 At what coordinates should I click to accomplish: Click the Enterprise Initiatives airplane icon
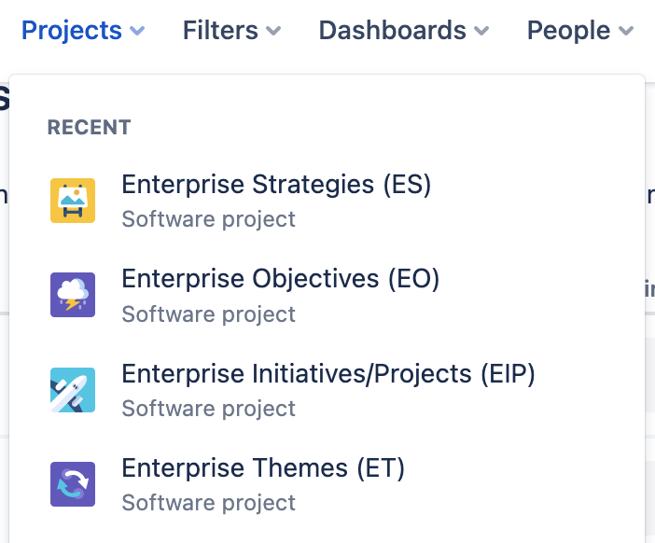click(73, 390)
